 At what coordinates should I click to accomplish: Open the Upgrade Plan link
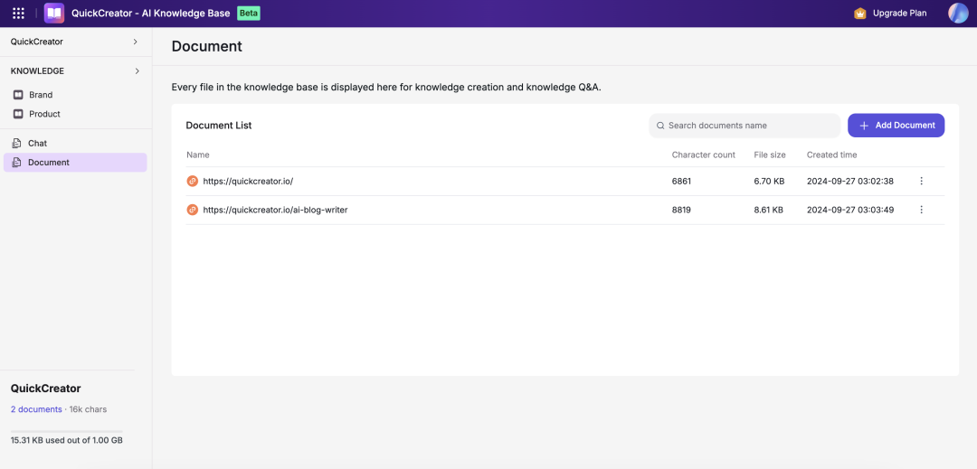[x=900, y=13]
